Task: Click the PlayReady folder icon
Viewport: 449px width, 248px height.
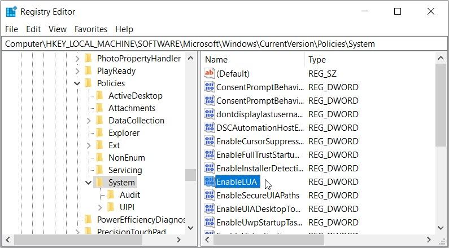Action: pyautogui.click(x=88, y=71)
